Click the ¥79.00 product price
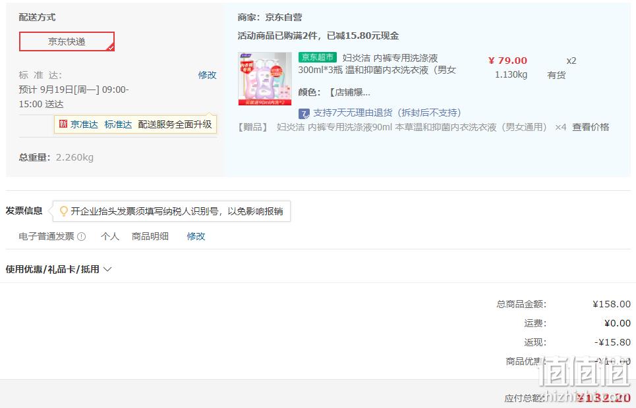The image size is (636, 408). 507,61
